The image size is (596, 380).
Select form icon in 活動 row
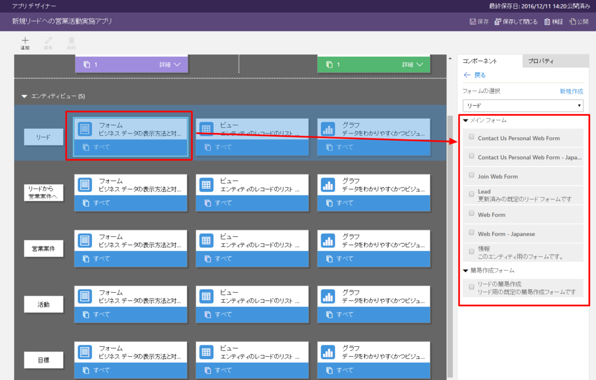85,296
